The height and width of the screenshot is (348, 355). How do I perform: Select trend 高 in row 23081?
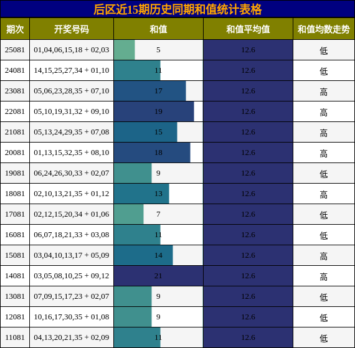click(323, 92)
